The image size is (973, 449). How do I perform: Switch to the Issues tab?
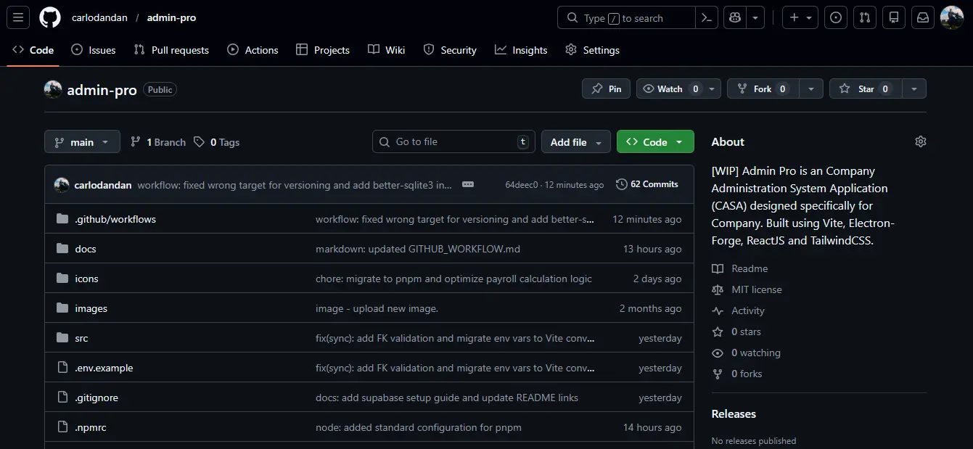click(94, 50)
